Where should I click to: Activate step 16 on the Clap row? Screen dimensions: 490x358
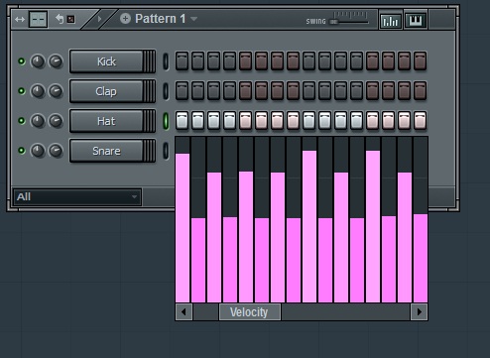pos(420,91)
